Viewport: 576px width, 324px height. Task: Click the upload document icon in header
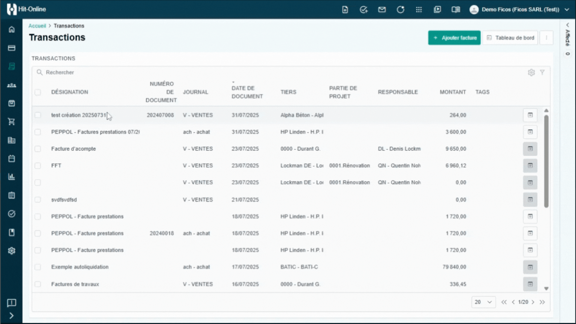pyautogui.click(x=345, y=10)
